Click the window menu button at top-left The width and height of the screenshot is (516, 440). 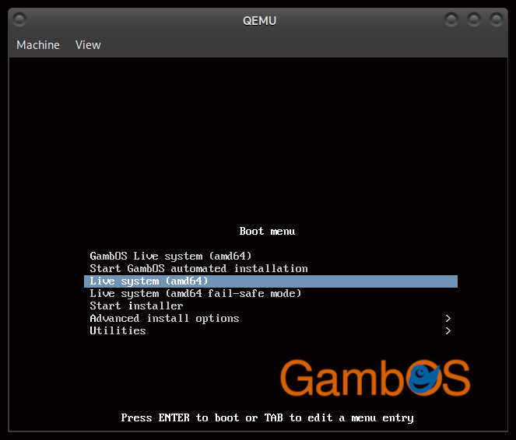pyautogui.click(x=19, y=19)
